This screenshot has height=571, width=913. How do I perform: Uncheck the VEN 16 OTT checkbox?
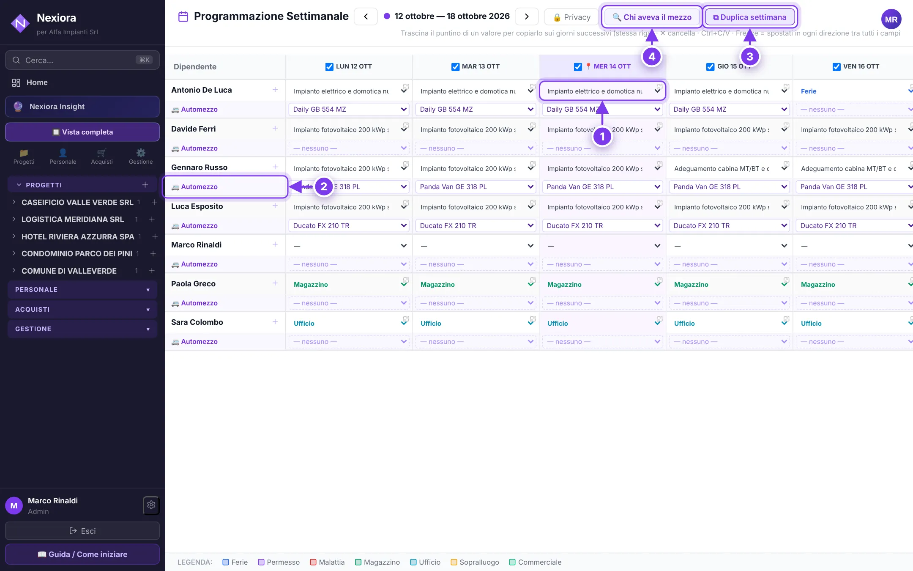(x=836, y=67)
